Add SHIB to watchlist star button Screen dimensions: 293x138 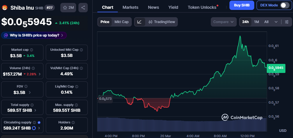click(x=68, y=8)
